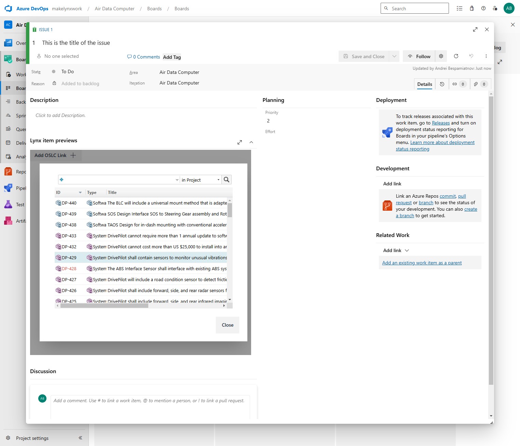
Task: Enter full screen mode for the issue dialog
Action: [475, 29]
